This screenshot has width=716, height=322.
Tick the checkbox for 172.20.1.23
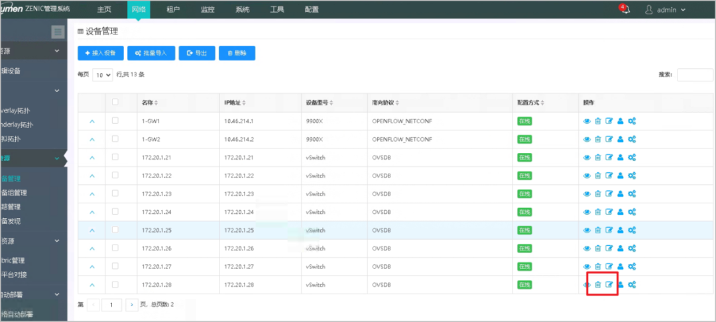click(x=115, y=193)
